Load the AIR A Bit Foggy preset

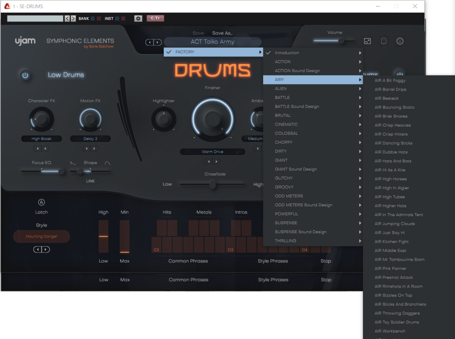point(409,81)
